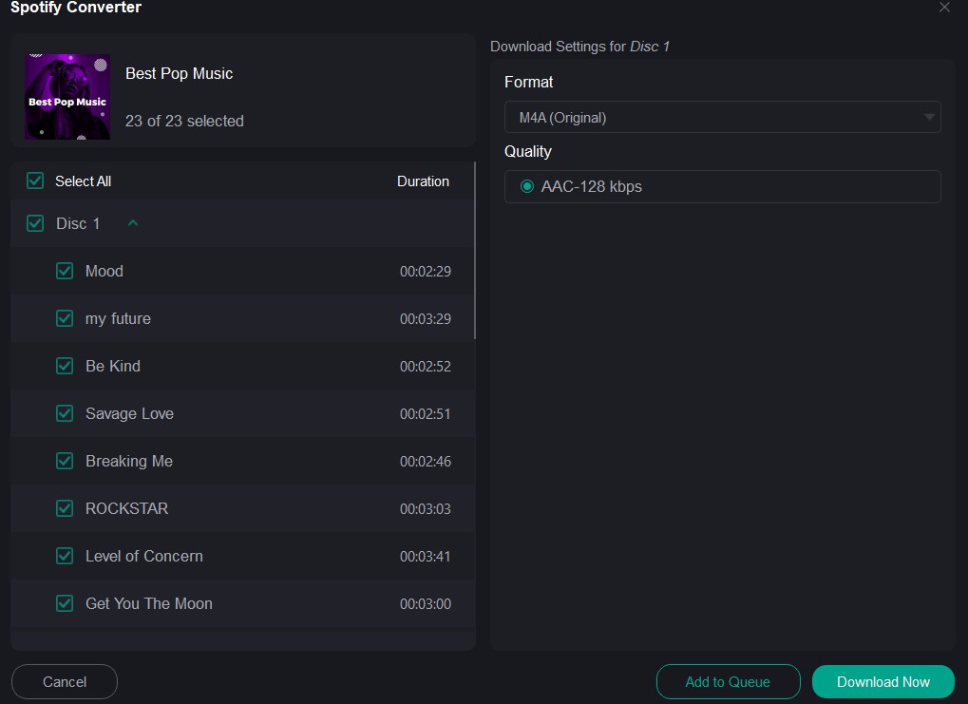The image size is (968, 704).
Task: Click the Select All label
Action: [84, 181]
